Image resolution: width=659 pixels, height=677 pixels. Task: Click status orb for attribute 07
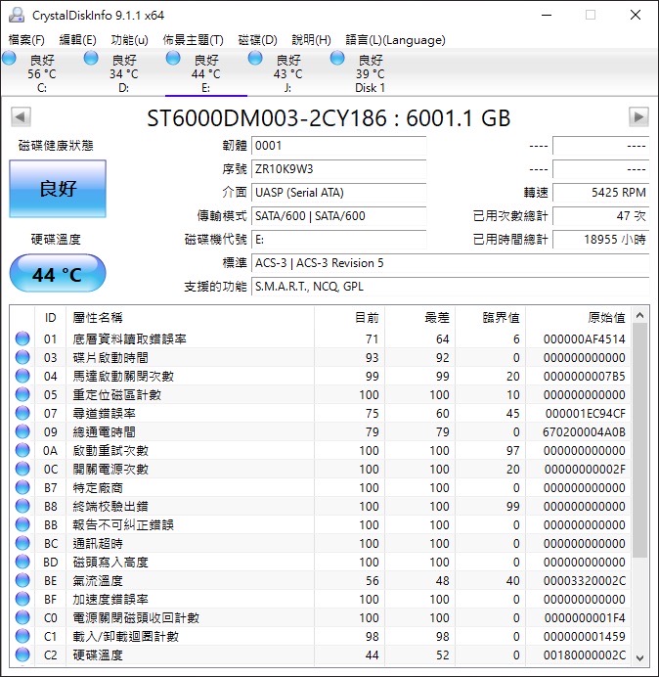click(22, 413)
